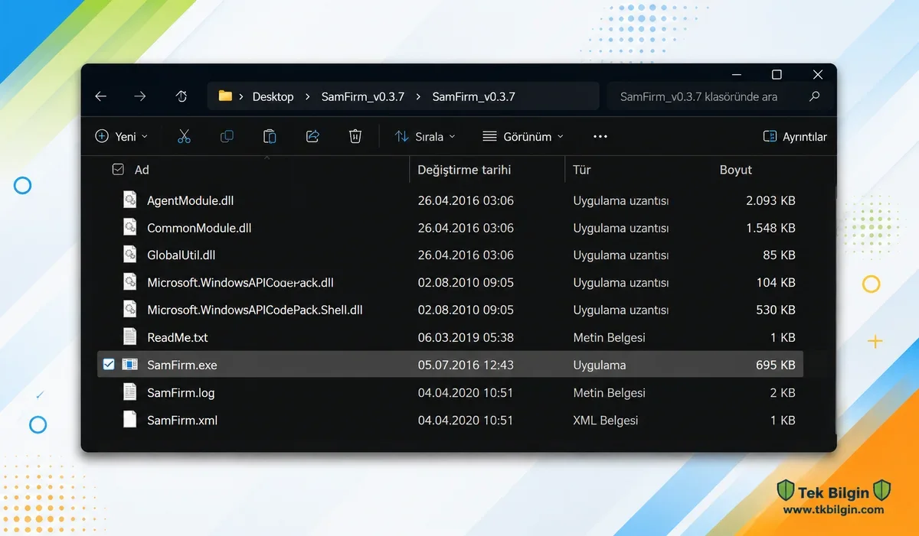Click the XML Belgesi type cell
919x536 pixels.
pyautogui.click(x=606, y=420)
